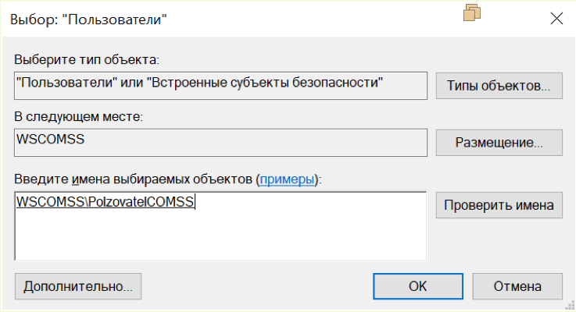Click the "Пользователи" word in object type field
The height and width of the screenshot is (312, 576).
tap(55, 81)
